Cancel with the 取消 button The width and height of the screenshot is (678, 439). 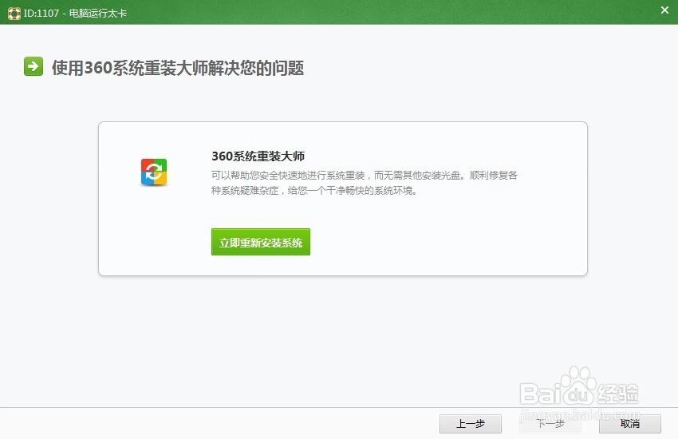629,423
